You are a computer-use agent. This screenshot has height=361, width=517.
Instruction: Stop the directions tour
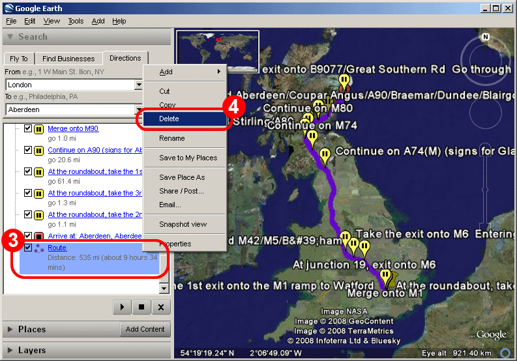point(141,307)
